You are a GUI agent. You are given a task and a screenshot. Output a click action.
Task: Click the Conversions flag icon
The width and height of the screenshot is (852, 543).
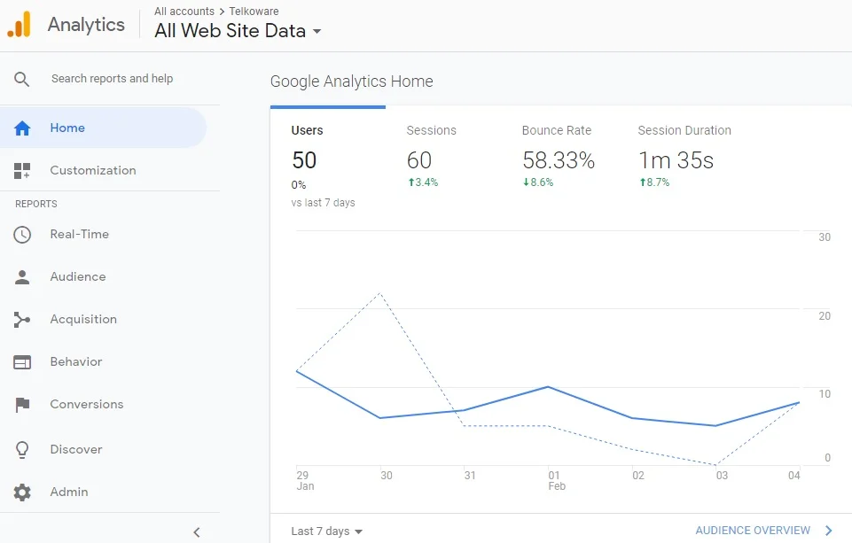point(22,405)
